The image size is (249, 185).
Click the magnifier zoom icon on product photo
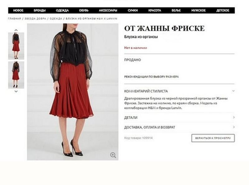click(x=113, y=155)
